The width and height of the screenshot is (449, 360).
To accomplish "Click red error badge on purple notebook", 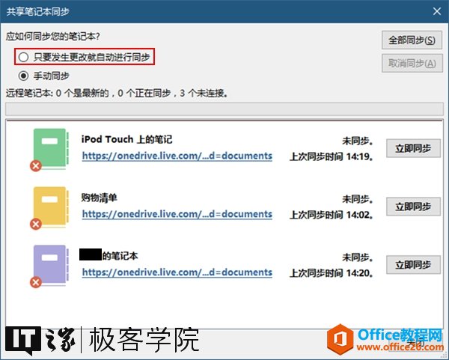I will click(36, 282).
